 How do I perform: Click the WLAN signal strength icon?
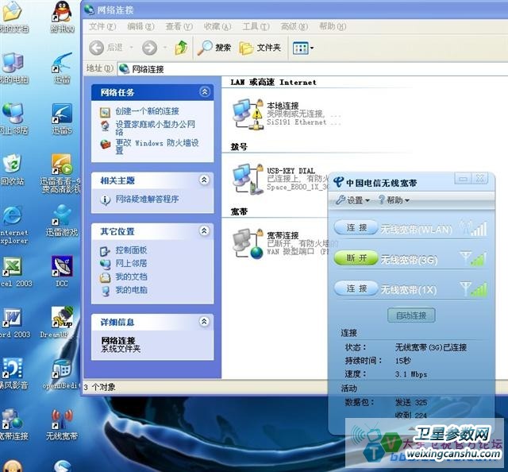point(473,227)
